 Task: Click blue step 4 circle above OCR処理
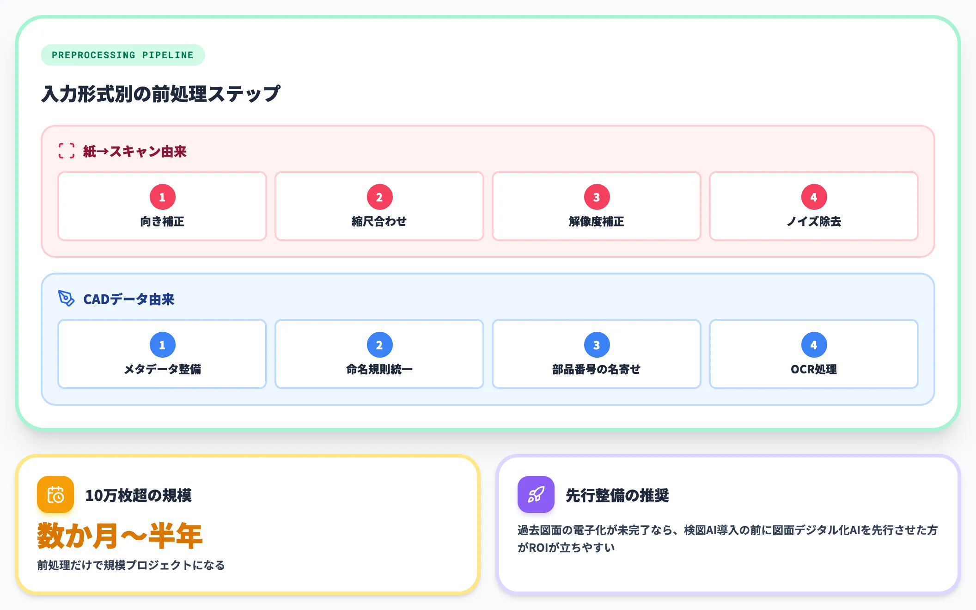coord(814,345)
